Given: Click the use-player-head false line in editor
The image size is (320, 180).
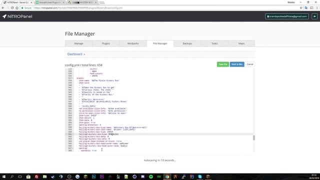Looking at the screenshot, I should tap(100, 141).
